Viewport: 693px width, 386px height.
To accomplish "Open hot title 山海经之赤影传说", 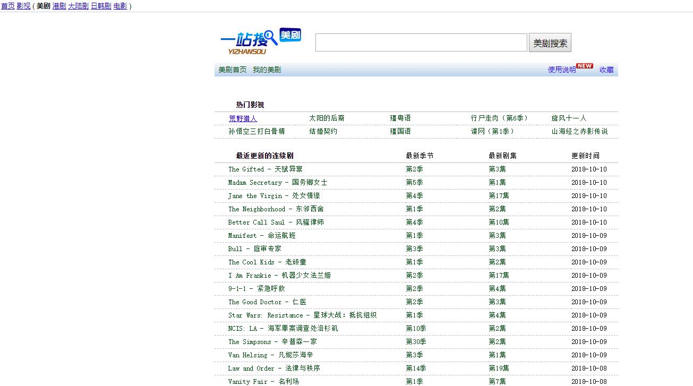I will click(x=579, y=131).
